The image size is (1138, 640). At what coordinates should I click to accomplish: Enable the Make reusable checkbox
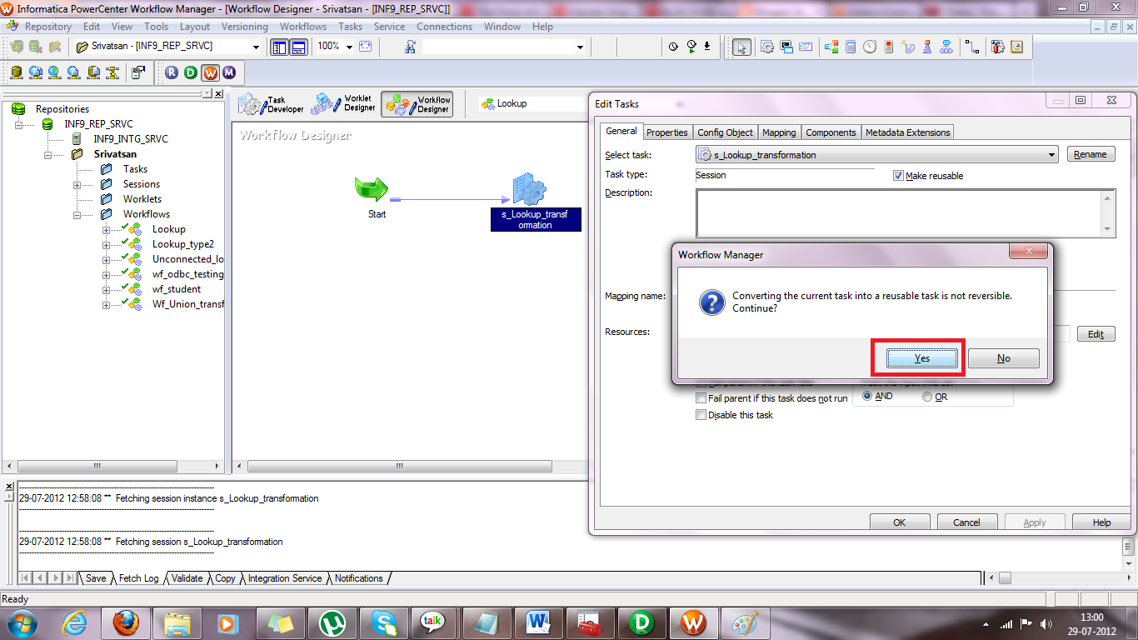coord(898,175)
